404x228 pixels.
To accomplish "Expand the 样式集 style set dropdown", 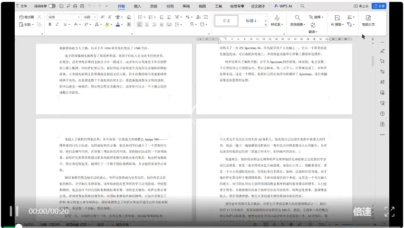I will (x=277, y=20).
